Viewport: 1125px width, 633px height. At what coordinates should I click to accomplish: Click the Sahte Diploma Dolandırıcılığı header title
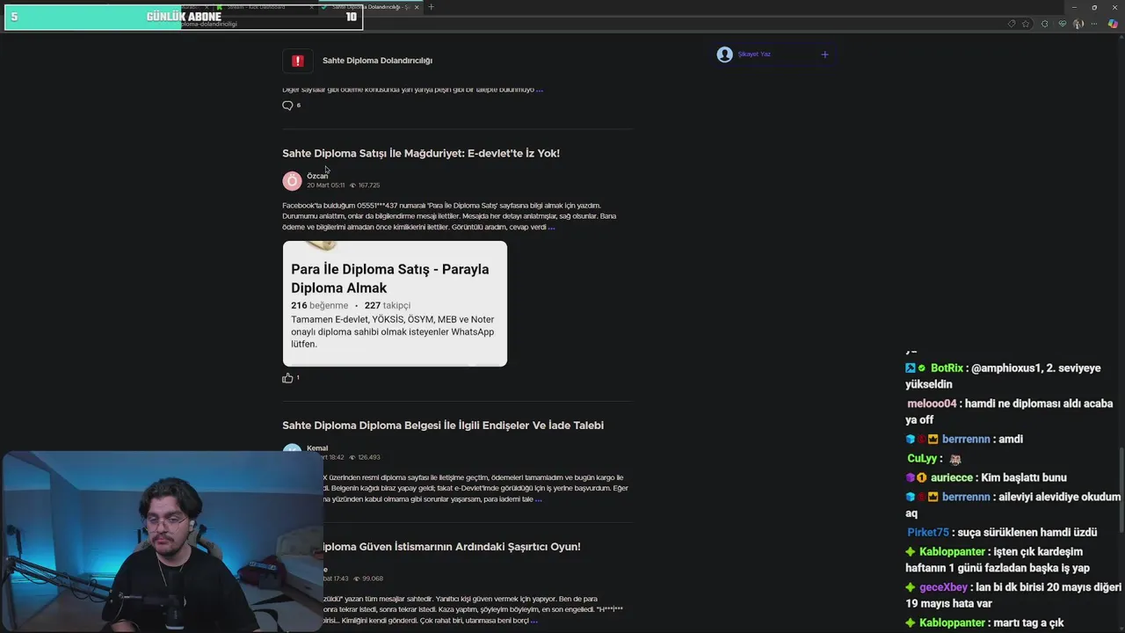pos(377,61)
